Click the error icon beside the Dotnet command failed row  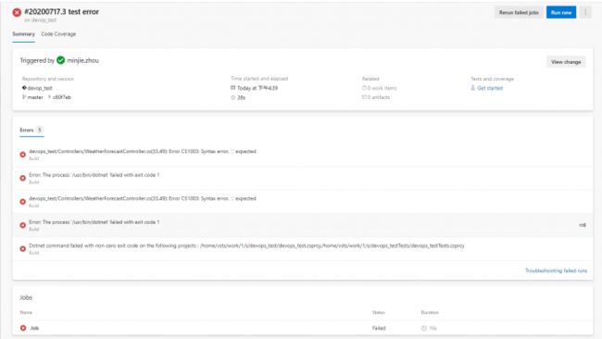22,249
